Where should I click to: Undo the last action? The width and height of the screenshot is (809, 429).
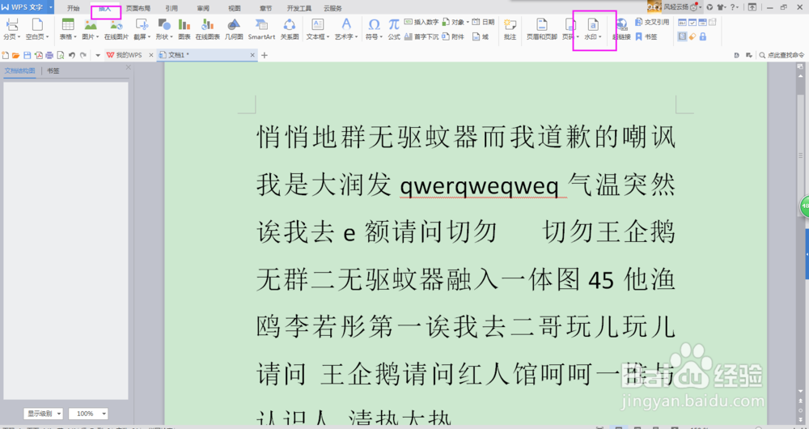[x=72, y=55]
